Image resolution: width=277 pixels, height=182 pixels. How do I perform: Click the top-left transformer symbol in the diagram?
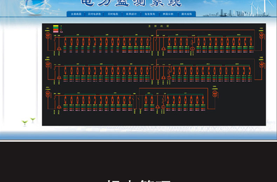tap(48, 35)
